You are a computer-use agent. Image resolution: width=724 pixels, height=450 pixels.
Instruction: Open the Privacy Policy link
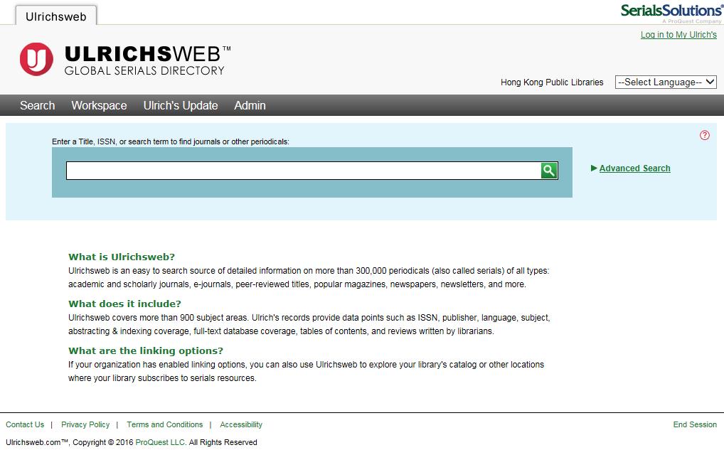tap(85, 424)
